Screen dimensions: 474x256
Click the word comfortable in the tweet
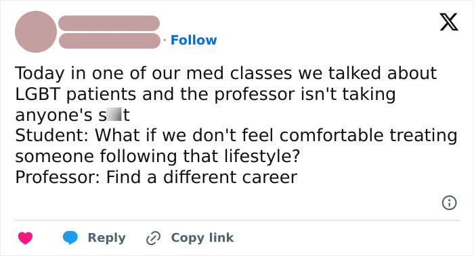[332, 135]
